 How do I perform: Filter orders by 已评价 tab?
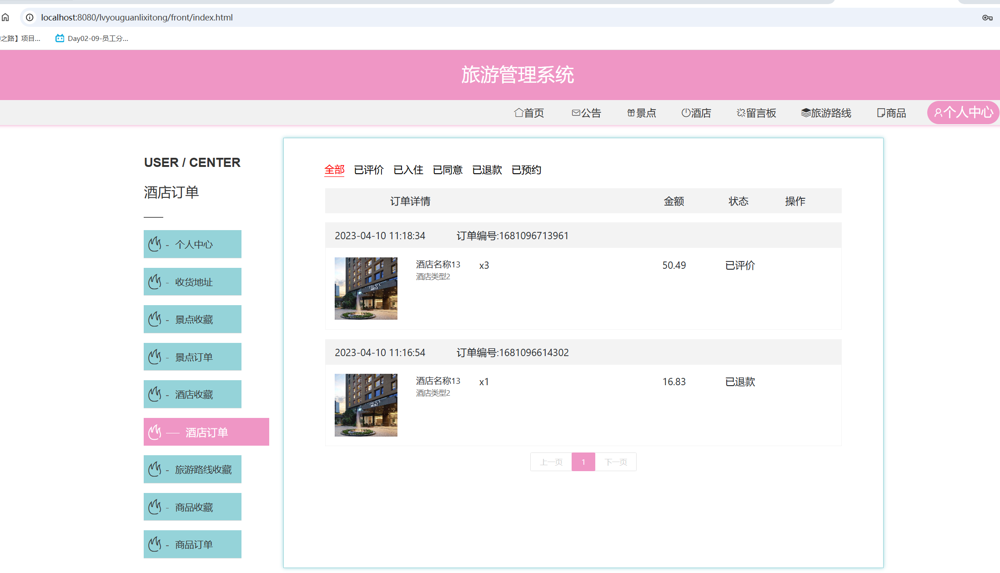(369, 170)
